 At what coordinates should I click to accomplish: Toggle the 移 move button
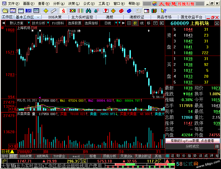point(148,23)
